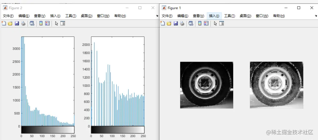The height and width of the screenshot is (140, 318).
Task: Minimize the Figure 2 window
Action: click(x=127, y=8)
